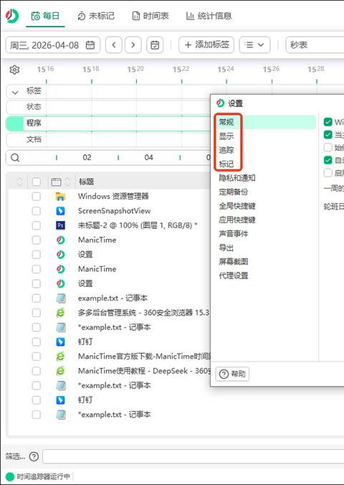This screenshot has width=344, height=485.
Task: Click the 15:20 mark on the timeline ruler
Action: point(135,70)
